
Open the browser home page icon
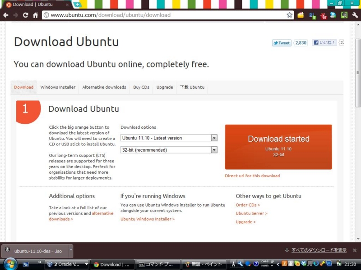point(36,15)
